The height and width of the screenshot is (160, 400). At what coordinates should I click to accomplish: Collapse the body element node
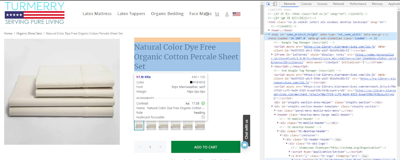[269, 35]
